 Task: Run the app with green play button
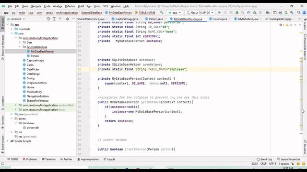[x=219, y=12]
